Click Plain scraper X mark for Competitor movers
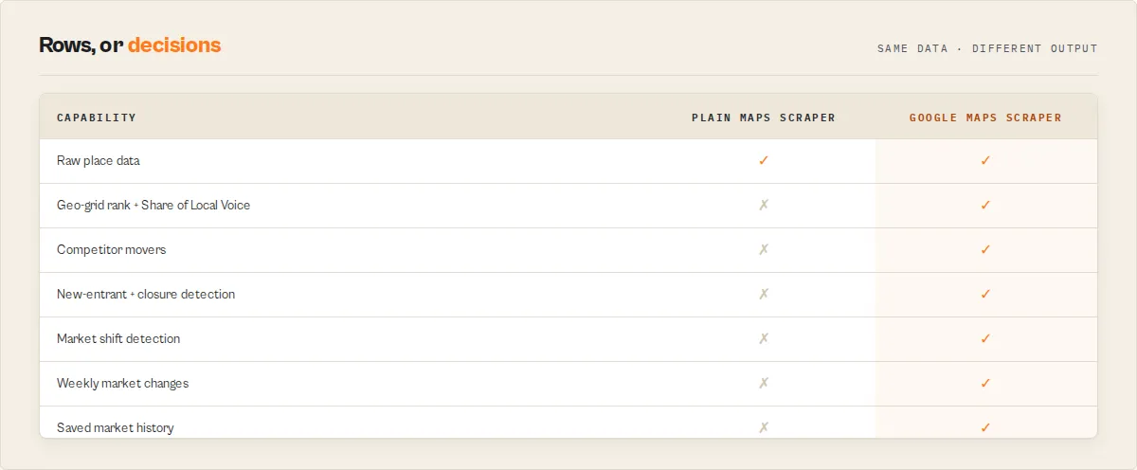The image size is (1137, 470). [x=764, y=249]
